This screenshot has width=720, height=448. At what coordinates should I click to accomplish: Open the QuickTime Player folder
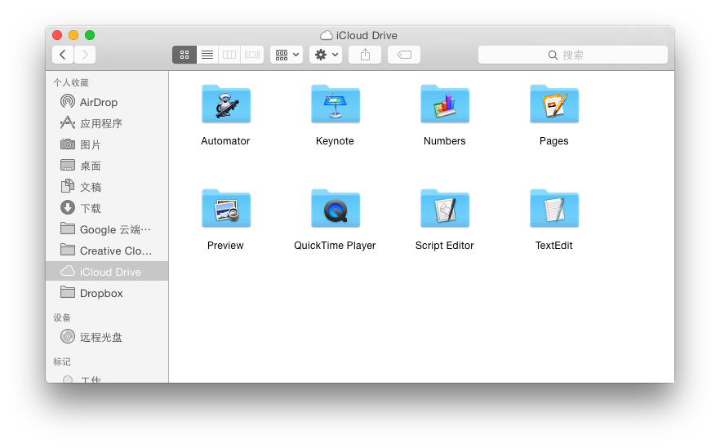[x=335, y=209]
